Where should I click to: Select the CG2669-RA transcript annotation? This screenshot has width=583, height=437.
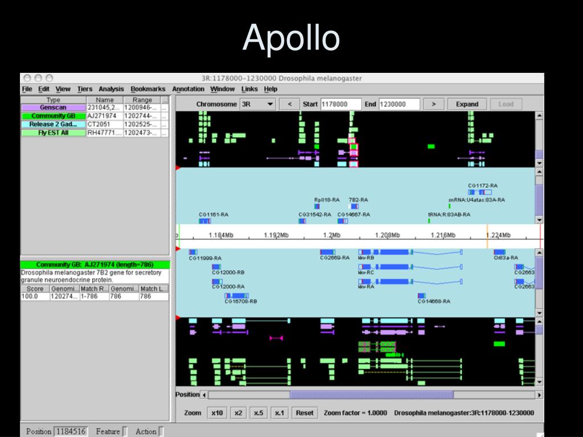point(327,252)
